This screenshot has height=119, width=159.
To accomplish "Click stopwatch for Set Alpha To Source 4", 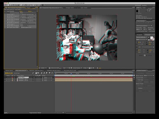I will pos(8,26).
